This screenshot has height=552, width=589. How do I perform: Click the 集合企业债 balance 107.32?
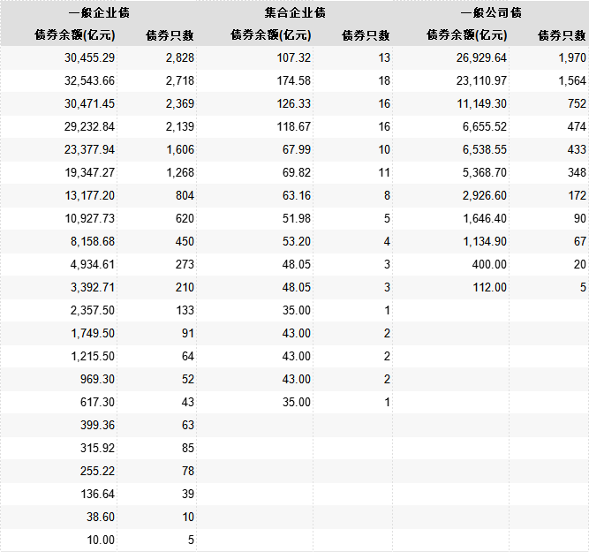pyautogui.click(x=294, y=58)
